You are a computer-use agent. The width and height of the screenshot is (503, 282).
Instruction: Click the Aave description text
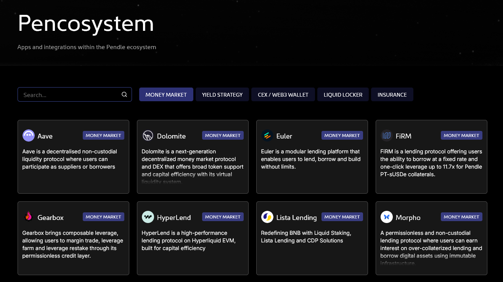click(x=70, y=159)
